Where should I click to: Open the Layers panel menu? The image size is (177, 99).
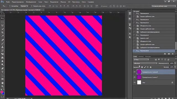(x=175, y=56)
